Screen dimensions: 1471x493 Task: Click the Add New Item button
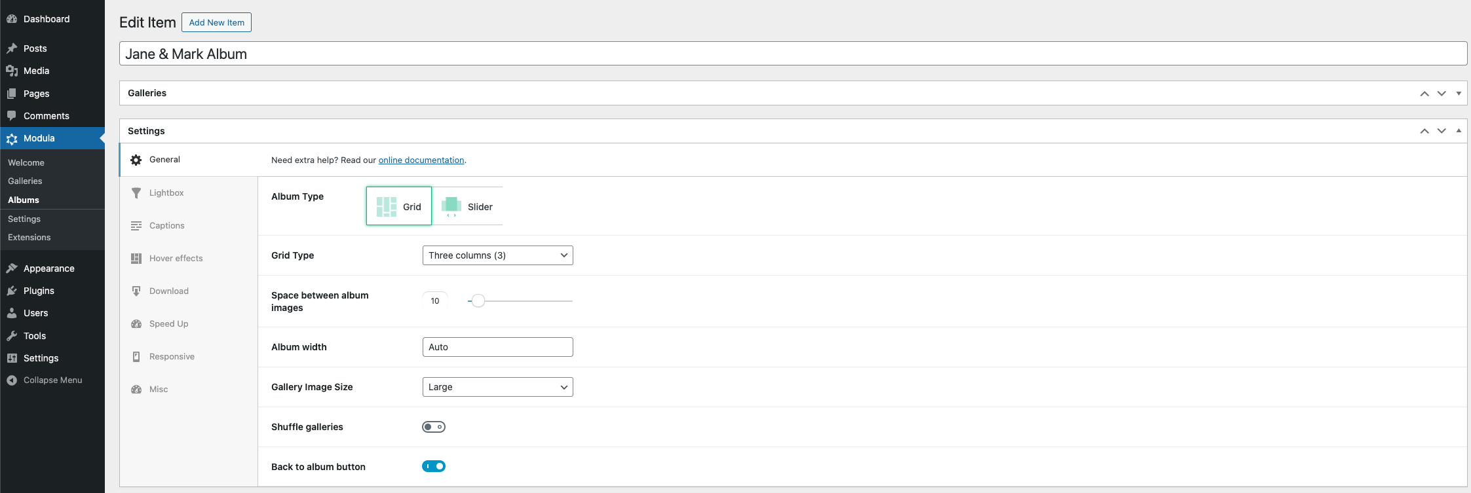[216, 22]
